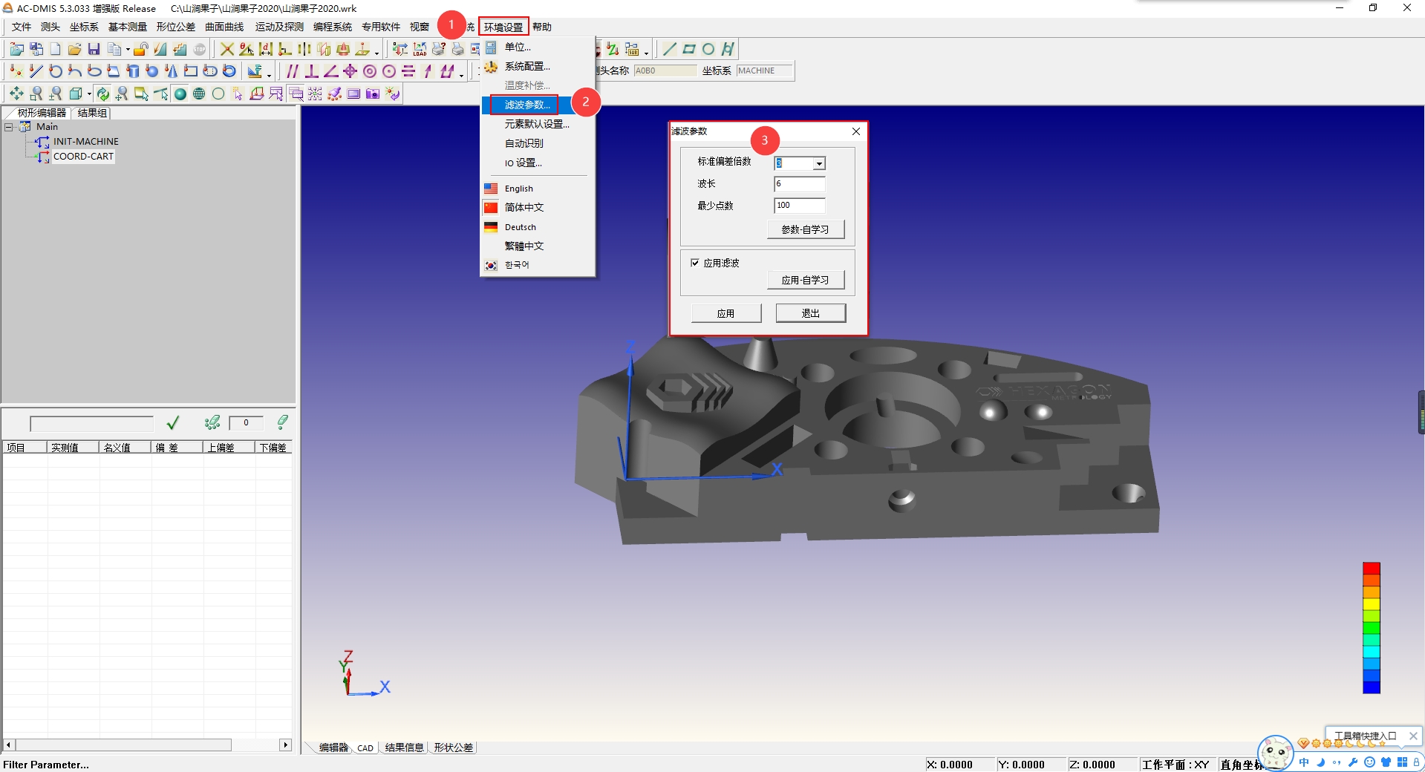Choose 元素默认设置... from the menu
The width and height of the screenshot is (1425, 772).
point(537,124)
